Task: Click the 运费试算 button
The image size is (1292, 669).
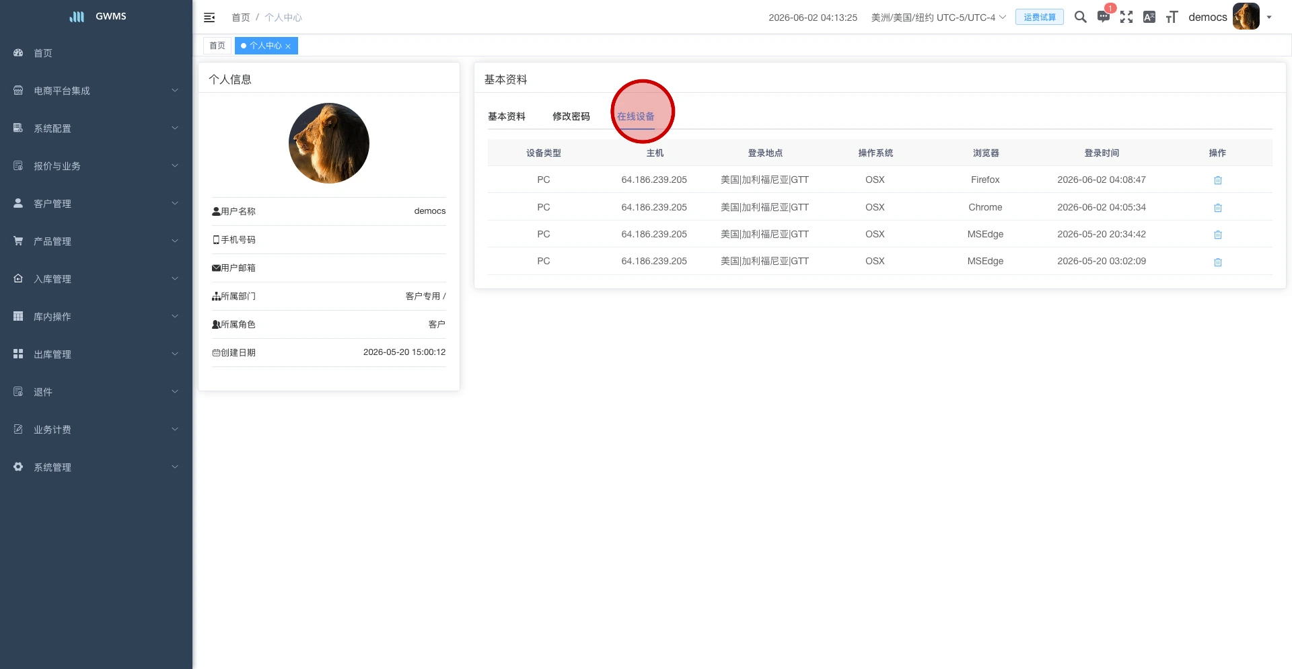Action: 1040,17
